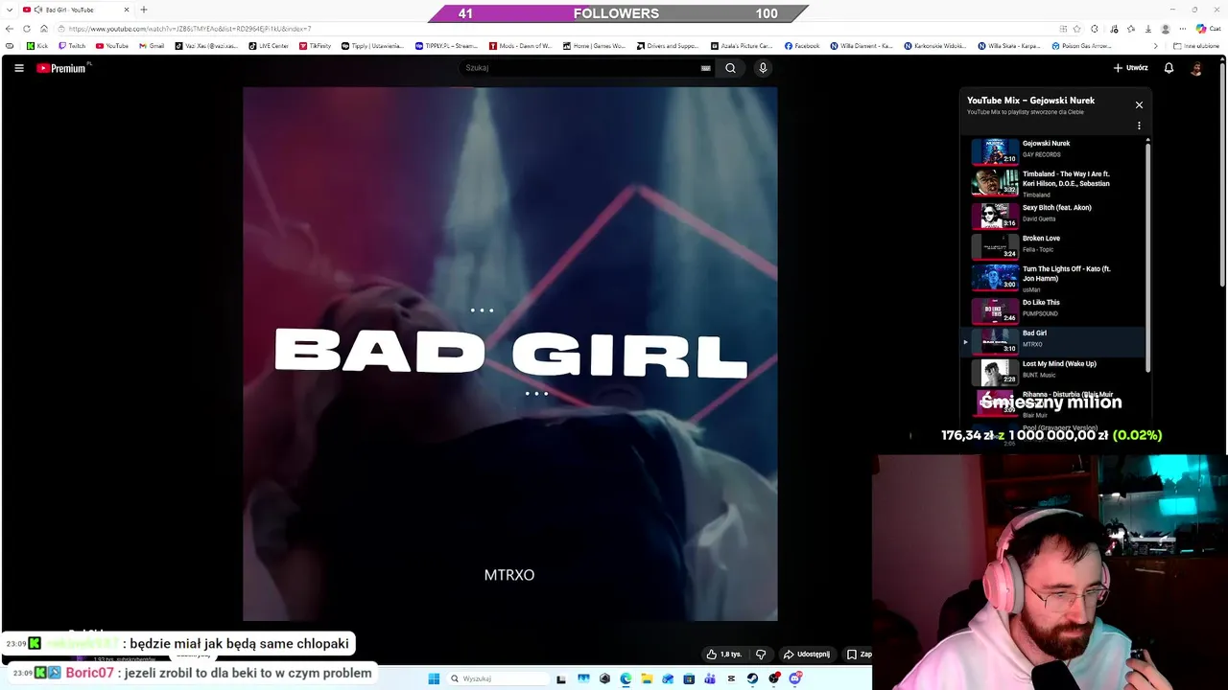Open the YouTube account avatar menu
1228x690 pixels.
point(1196,68)
